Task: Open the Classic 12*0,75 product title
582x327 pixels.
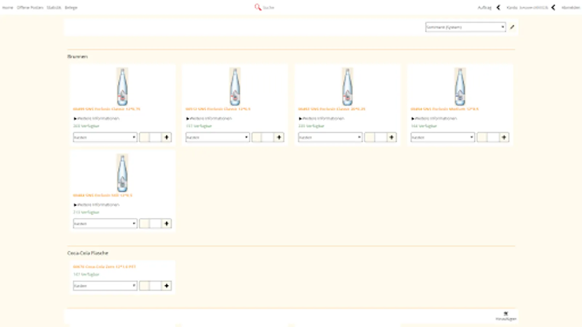Action: tap(106, 109)
